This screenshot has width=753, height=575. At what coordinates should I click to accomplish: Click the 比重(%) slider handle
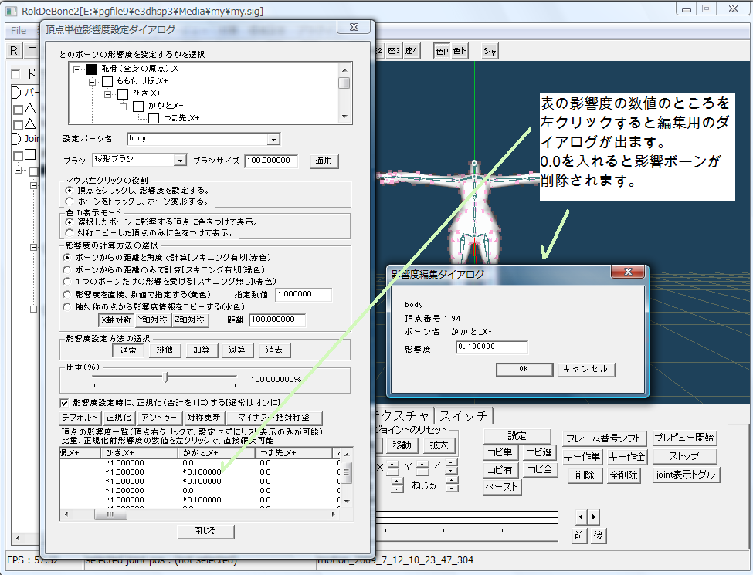tap(165, 377)
